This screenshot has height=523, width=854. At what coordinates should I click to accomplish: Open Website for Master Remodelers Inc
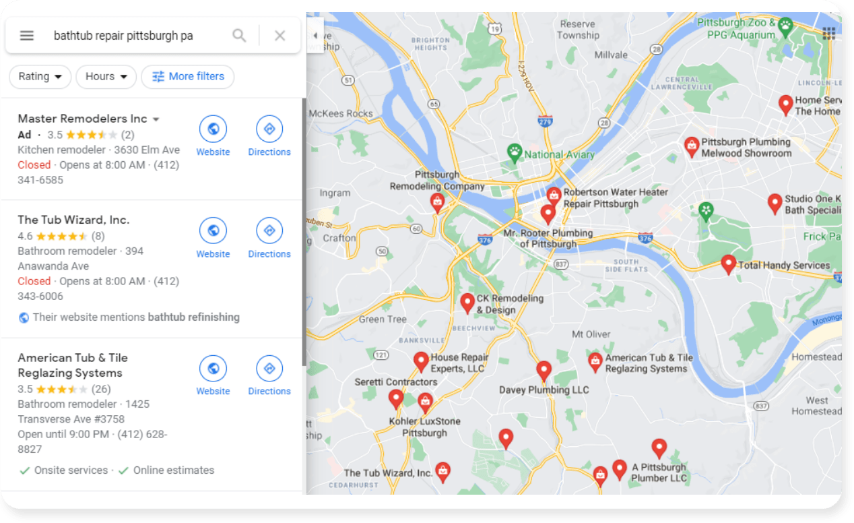[213, 136]
